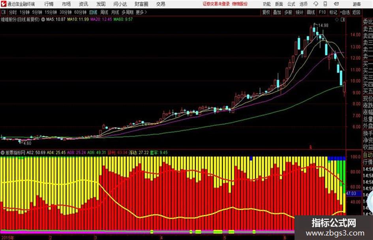Switch to the 1分钟 period tab
This screenshot has width=373, height=240.
click(24, 12)
